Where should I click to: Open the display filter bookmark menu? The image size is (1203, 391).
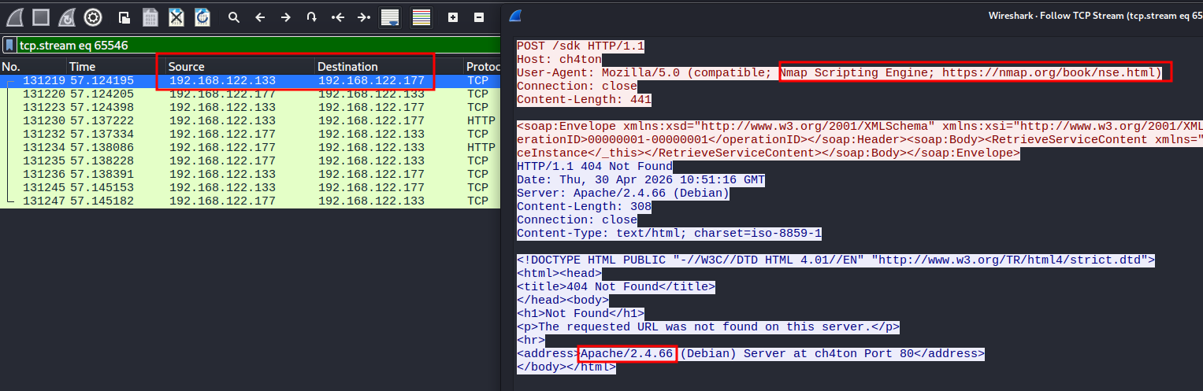(9, 45)
